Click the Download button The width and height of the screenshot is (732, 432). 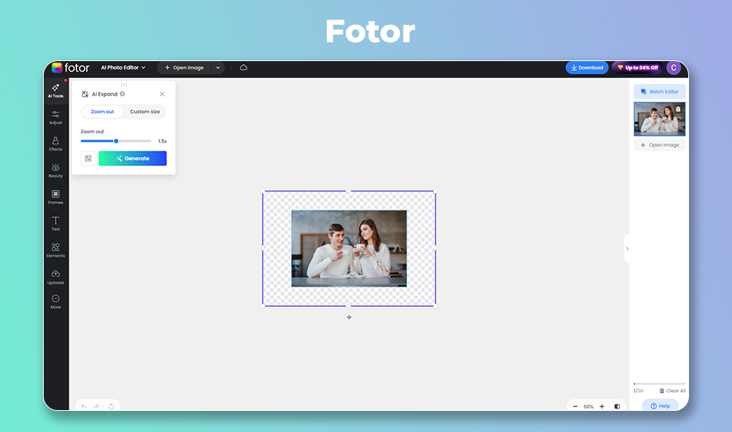click(587, 68)
